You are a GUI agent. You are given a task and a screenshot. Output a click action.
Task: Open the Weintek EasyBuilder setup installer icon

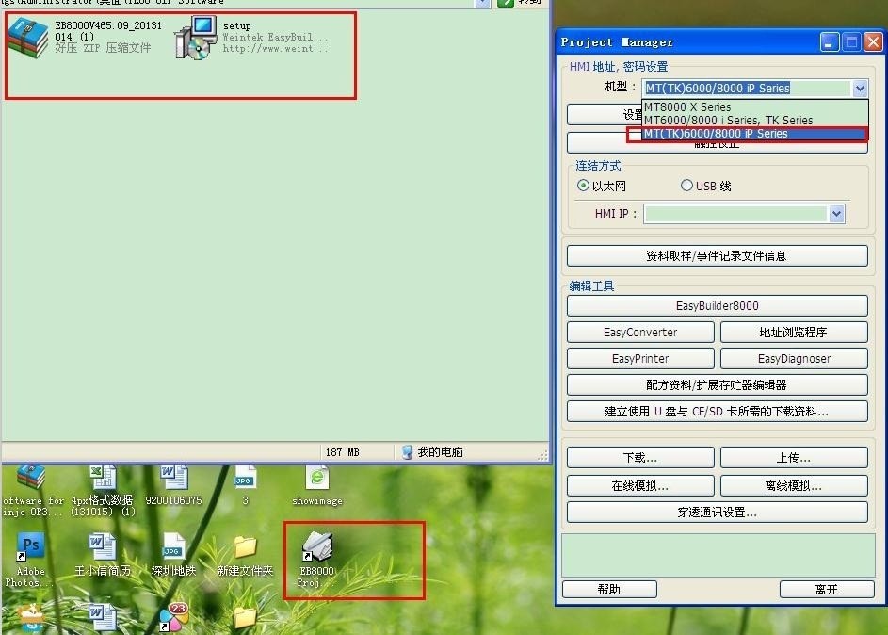point(196,39)
